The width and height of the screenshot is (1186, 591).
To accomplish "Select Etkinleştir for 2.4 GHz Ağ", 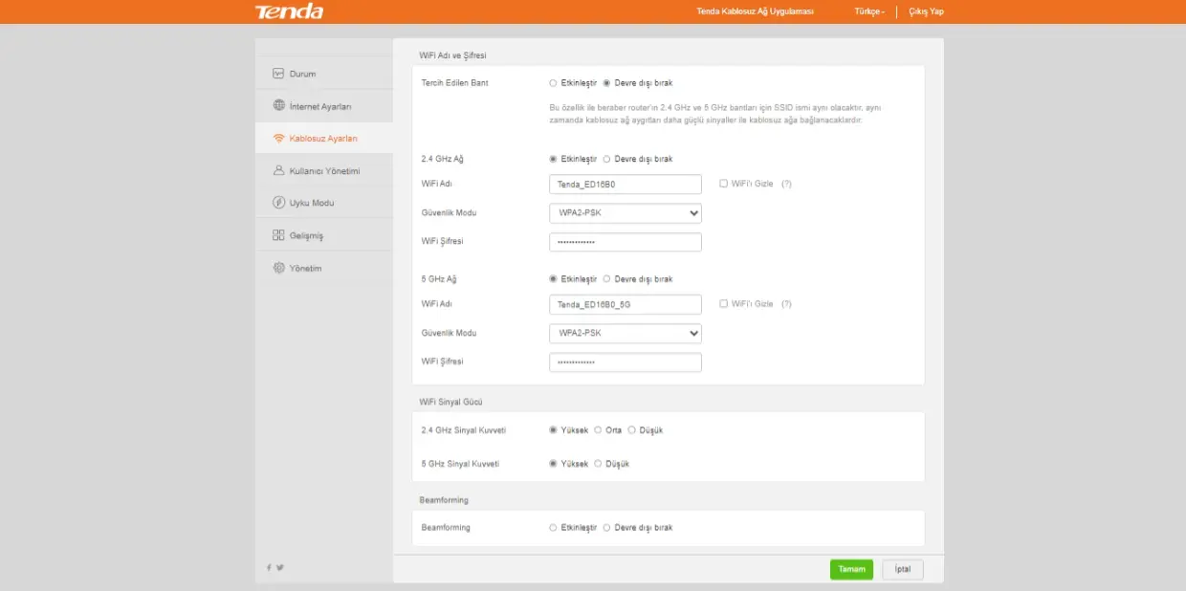I will click(x=553, y=159).
